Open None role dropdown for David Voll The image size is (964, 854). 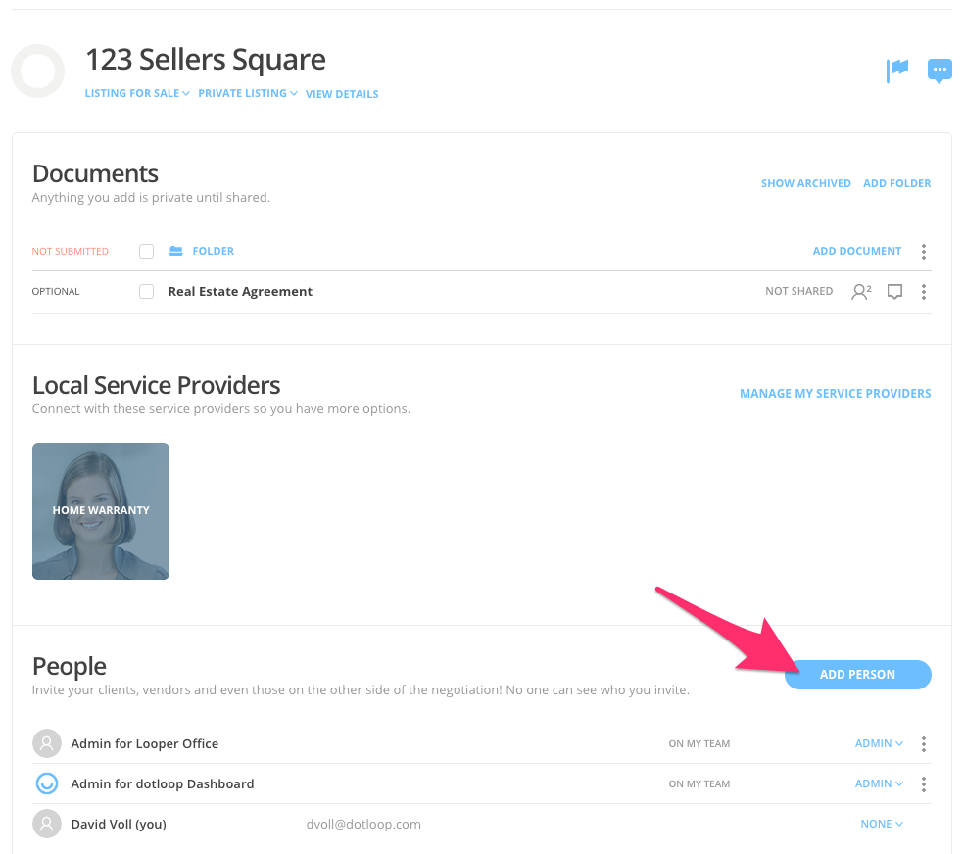pyautogui.click(x=882, y=824)
